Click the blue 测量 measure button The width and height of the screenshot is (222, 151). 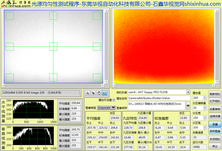click(x=215, y=124)
